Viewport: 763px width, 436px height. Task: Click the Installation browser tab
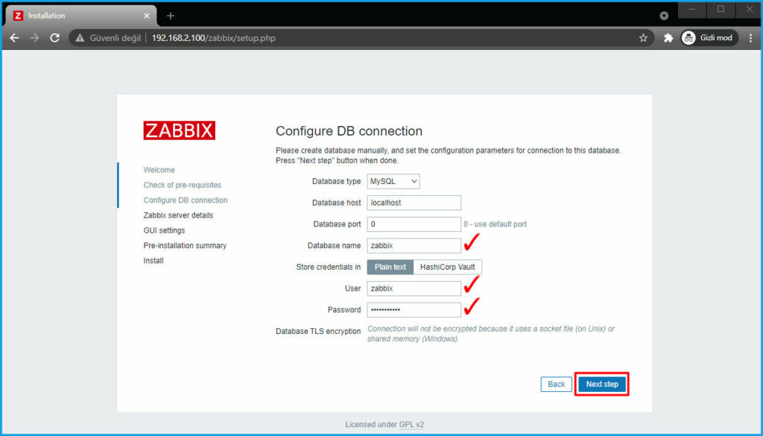pyautogui.click(x=81, y=16)
